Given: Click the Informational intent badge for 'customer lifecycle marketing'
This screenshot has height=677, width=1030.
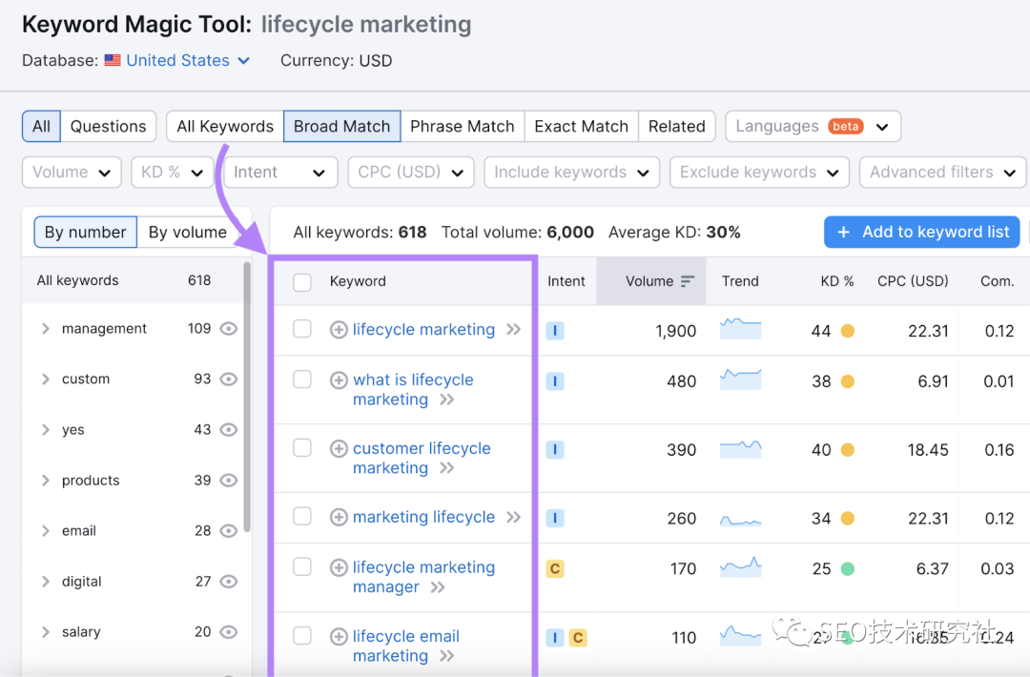Looking at the screenshot, I should [x=555, y=450].
